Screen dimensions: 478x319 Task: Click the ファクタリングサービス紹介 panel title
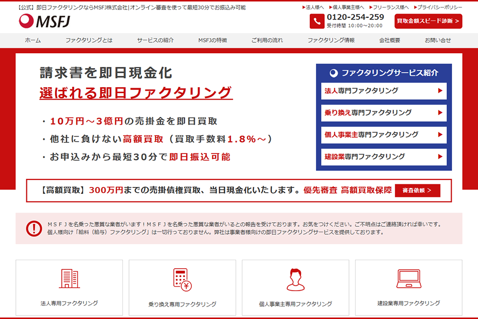pos(390,73)
